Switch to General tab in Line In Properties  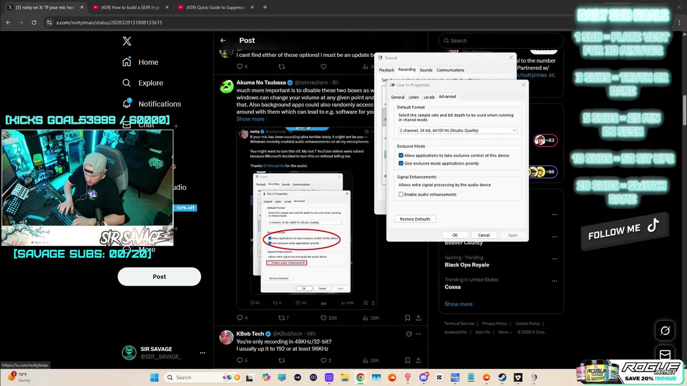pyautogui.click(x=398, y=97)
